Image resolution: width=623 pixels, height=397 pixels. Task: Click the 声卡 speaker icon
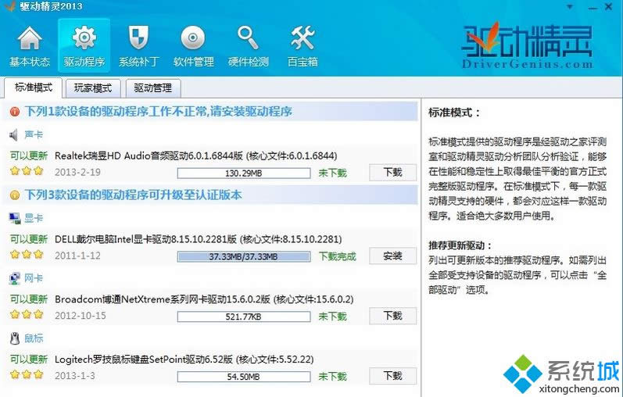point(13,135)
